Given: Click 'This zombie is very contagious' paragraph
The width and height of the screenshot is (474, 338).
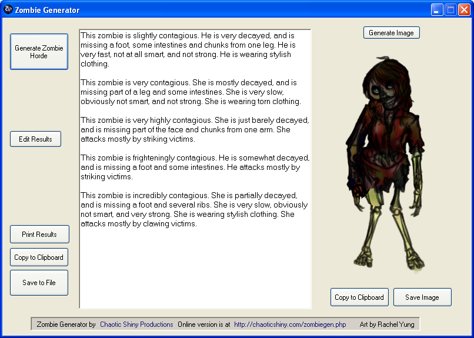Looking at the screenshot, I should pyautogui.click(x=191, y=92).
